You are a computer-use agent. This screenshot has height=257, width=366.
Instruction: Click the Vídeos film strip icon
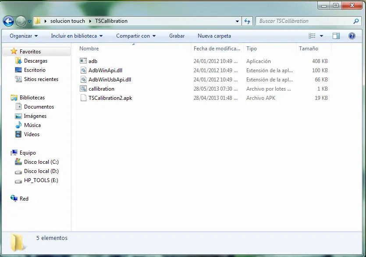coord(18,134)
